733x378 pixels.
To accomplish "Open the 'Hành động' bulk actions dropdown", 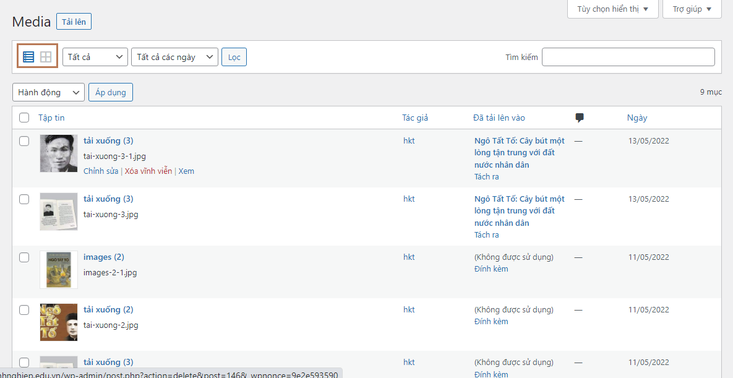I will (x=48, y=92).
